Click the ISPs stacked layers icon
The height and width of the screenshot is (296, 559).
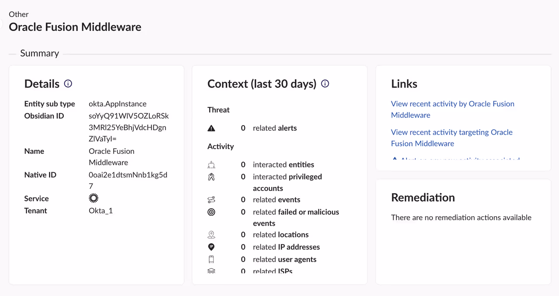click(x=211, y=271)
